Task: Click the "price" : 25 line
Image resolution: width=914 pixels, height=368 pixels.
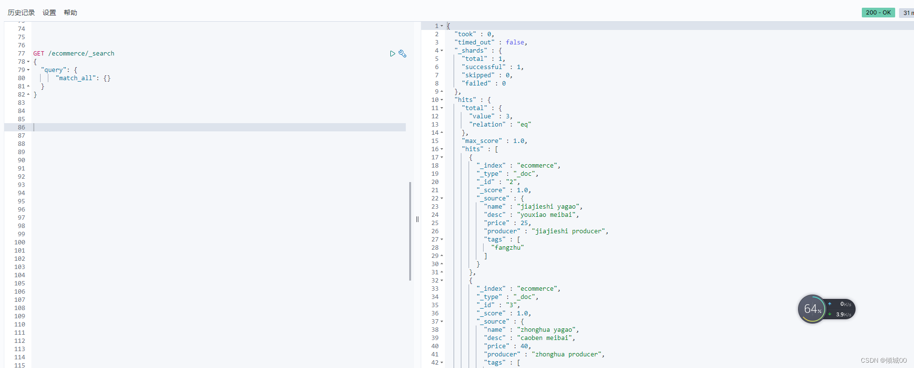Action: point(507,223)
